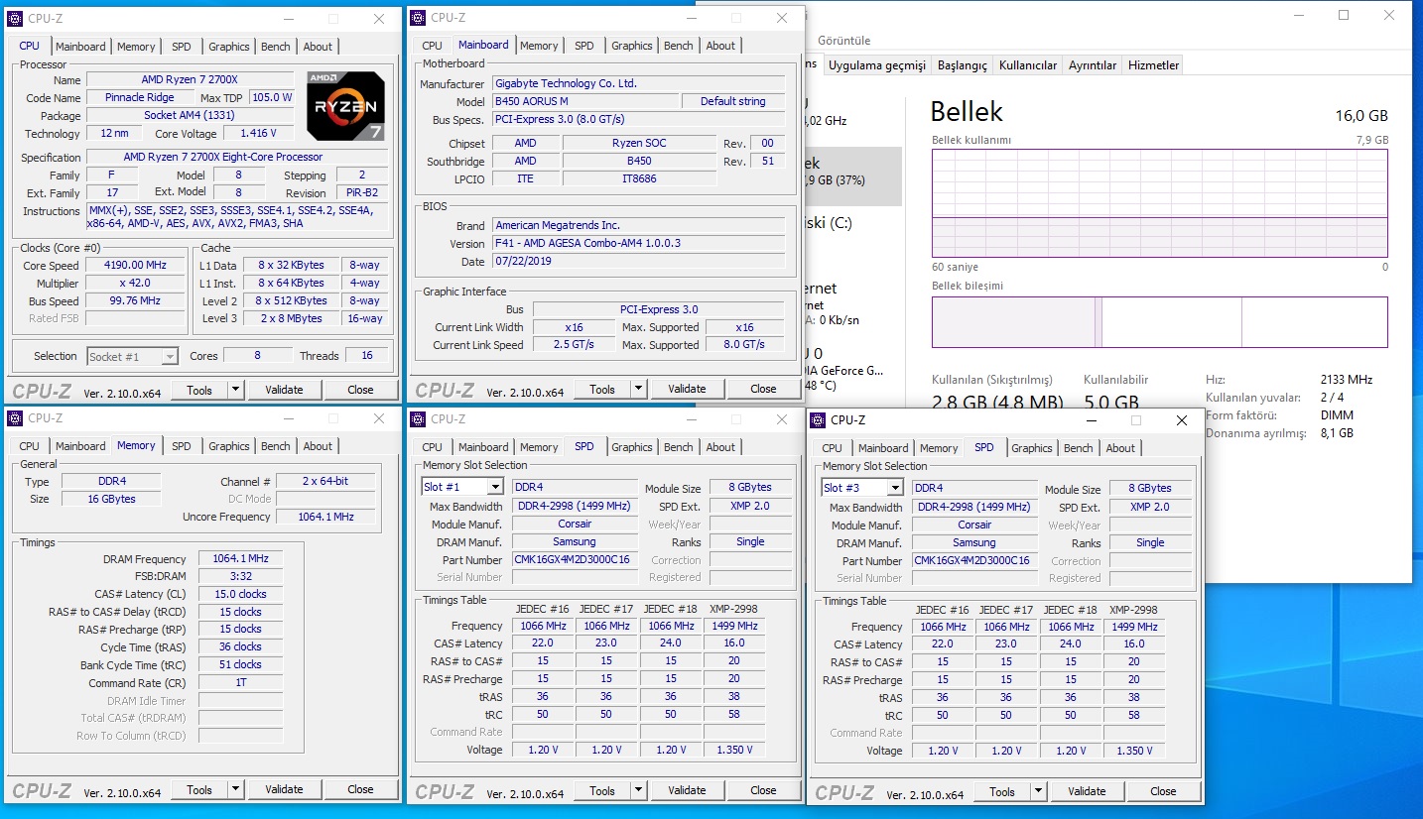Click CPU-Z logo icon in the CPU tab window title bar
The image size is (1423, 819).
pyautogui.click(x=15, y=19)
